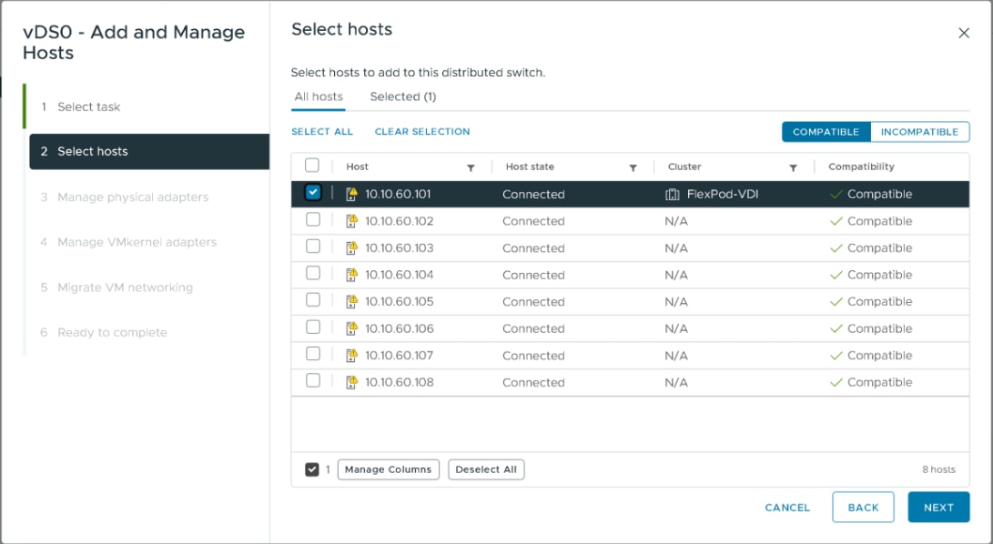Sort by the Host column header
The height and width of the screenshot is (544, 993).
point(357,166)
